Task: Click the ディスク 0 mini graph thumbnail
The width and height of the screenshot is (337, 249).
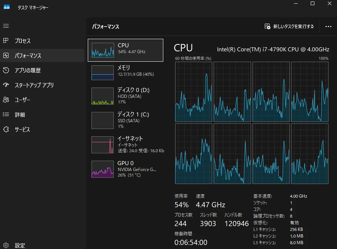Action: click(x=103, y=96)
